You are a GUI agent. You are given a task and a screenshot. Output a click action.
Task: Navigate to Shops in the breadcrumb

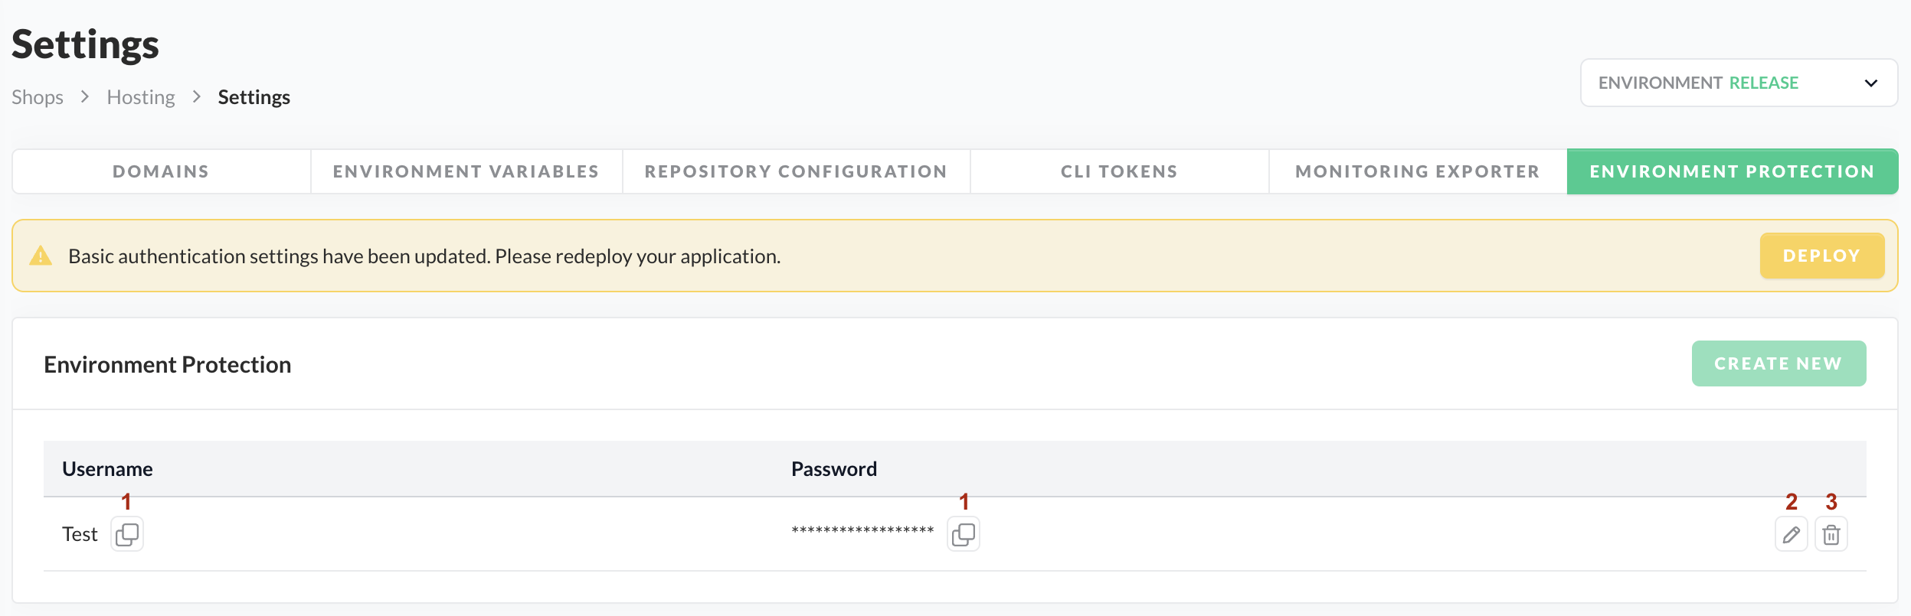pyautogui.click(x=38, y=97)
